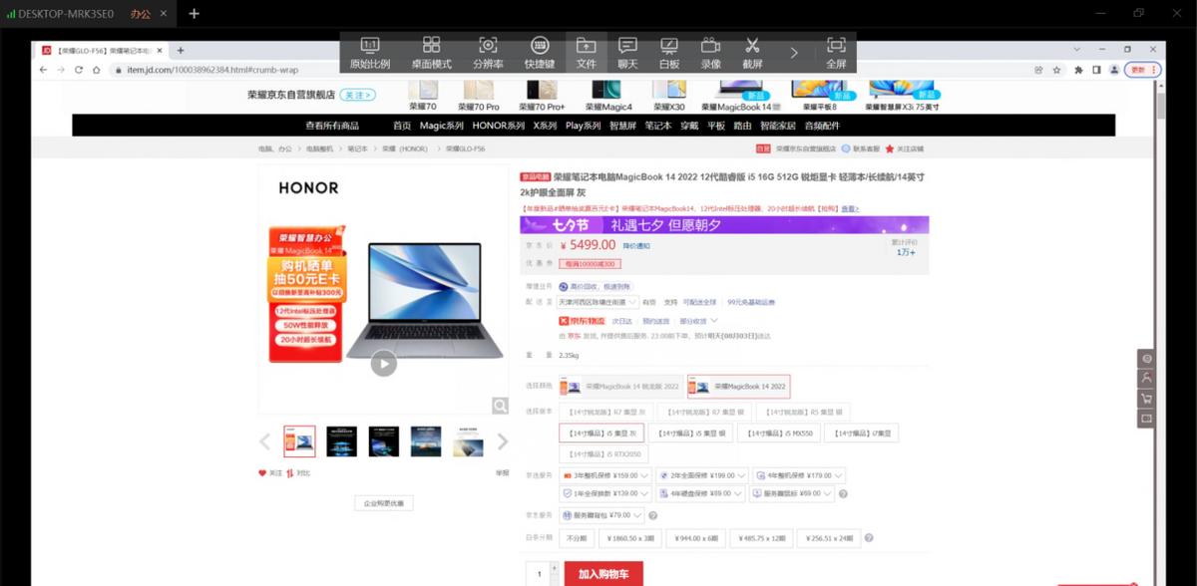
Task: Expand 4年硬盘保修 ¥89.00 service dropdown
Action: pyautogui.click(x=702, y=493)
